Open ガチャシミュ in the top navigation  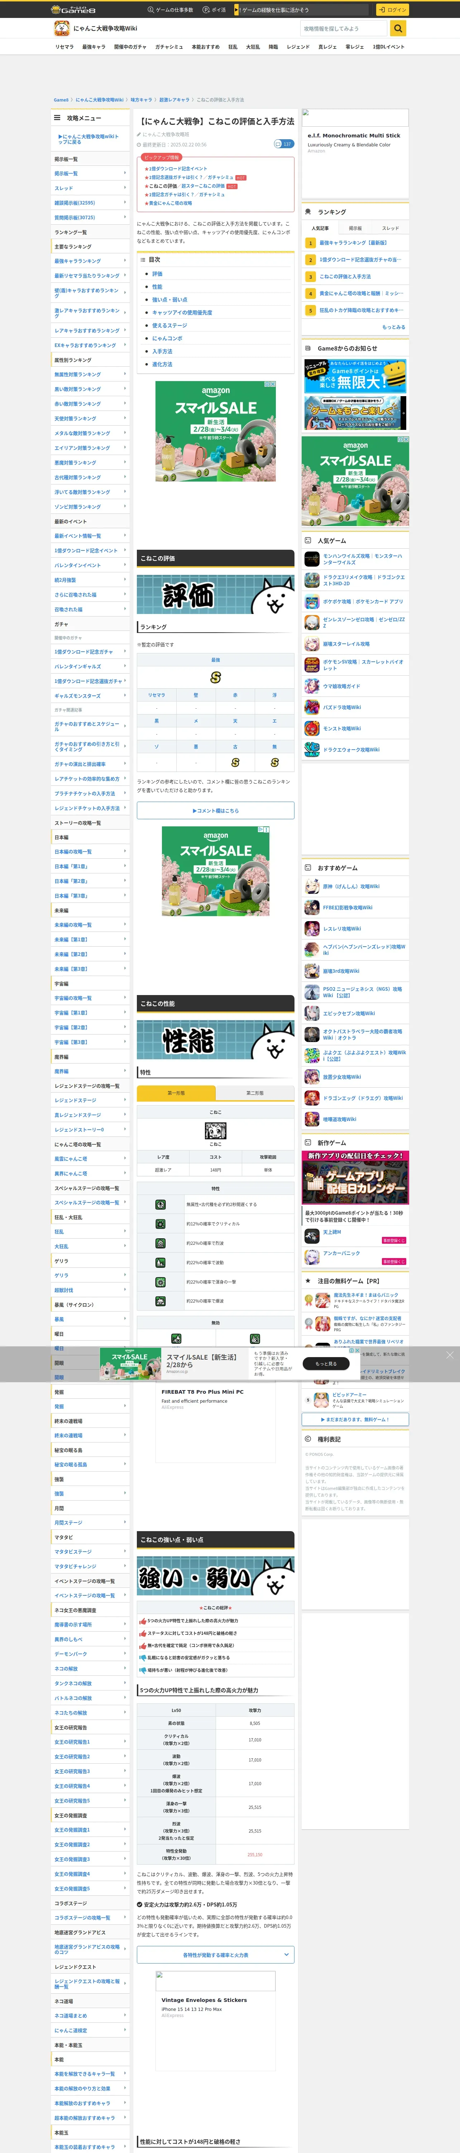[169, 47]
